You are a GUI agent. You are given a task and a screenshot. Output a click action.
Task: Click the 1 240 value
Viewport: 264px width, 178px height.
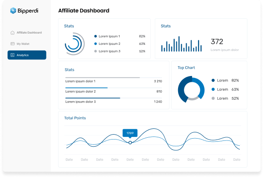[158, 102]
